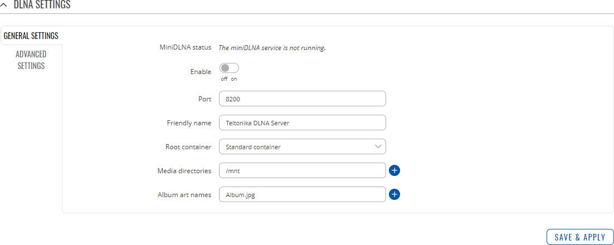Click plus icon beside Album art names
The image size is (614, 245).
[394, 194]
